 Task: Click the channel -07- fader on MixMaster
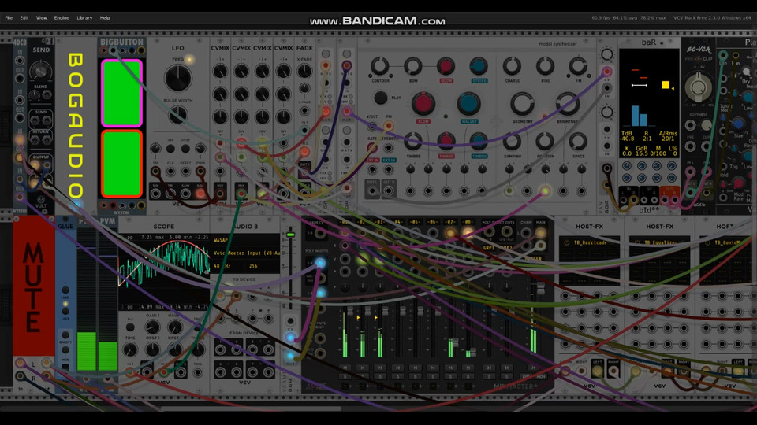click(x=455, y=343)
